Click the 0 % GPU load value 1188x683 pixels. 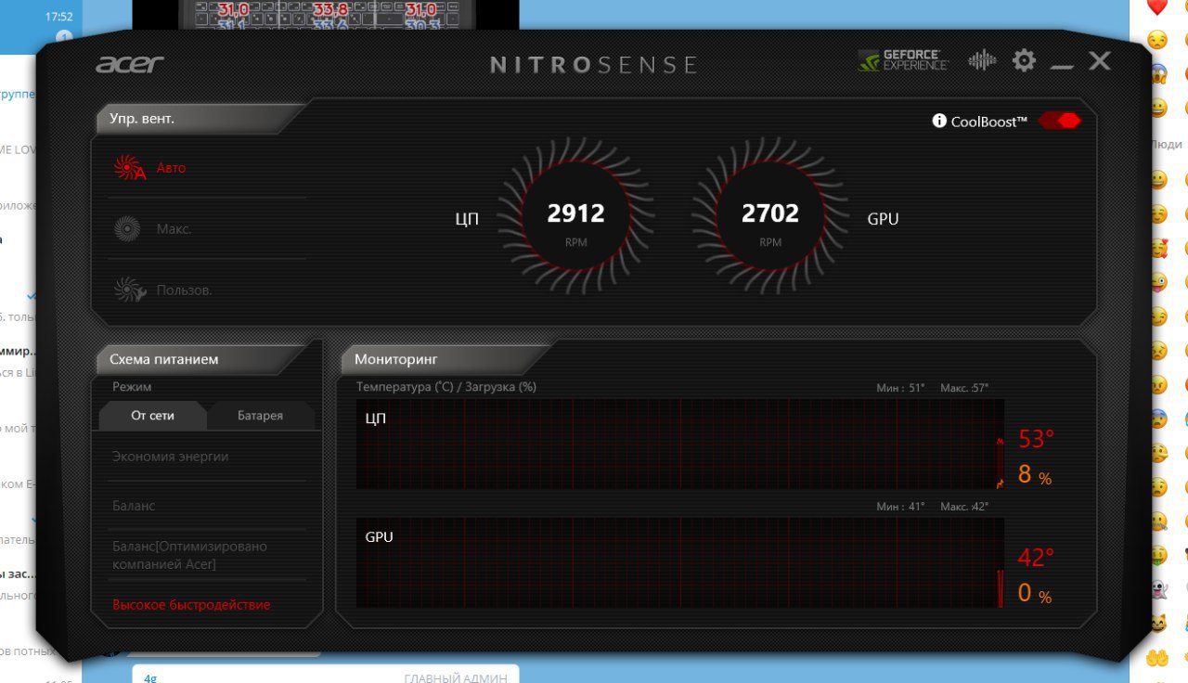(1035, 593)
